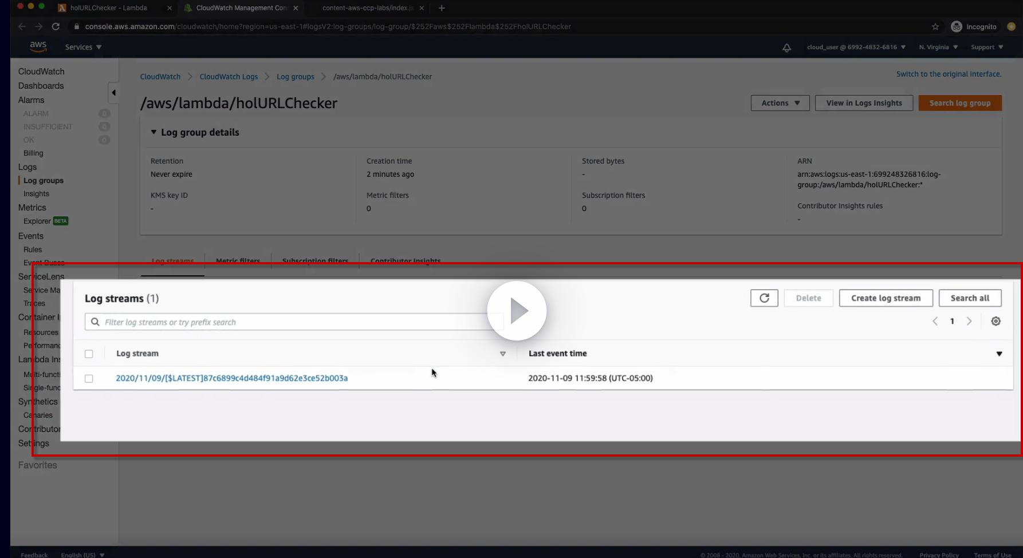Sort by Last event time arrow
1023x558 pixels.
pos(999,354)
